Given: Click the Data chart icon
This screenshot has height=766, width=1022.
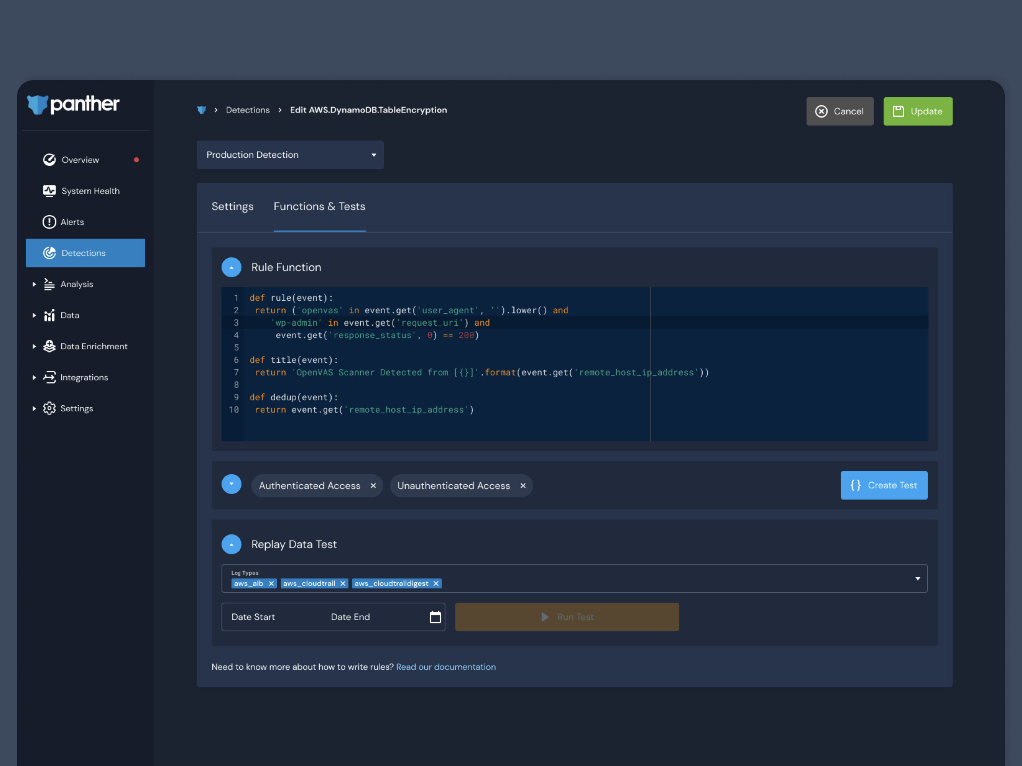Looking at the screenshot, I should 49,315.
